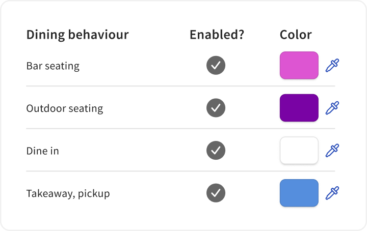Select the white Dine in color swatch

(299, 151)
